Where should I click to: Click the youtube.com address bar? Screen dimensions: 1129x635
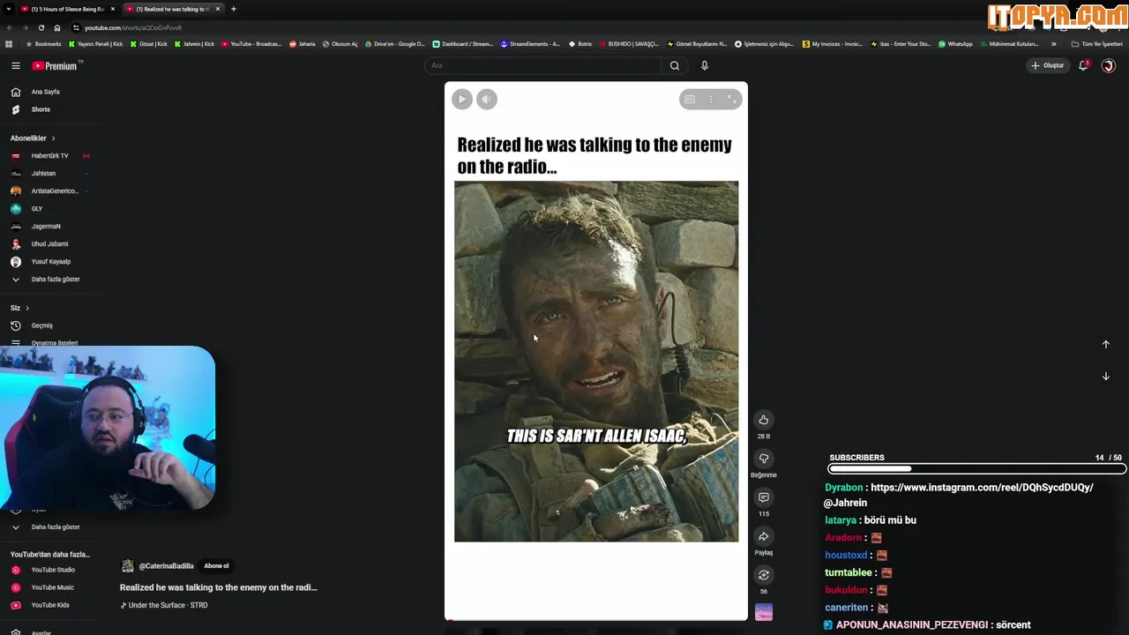click(x=132, y=27)
